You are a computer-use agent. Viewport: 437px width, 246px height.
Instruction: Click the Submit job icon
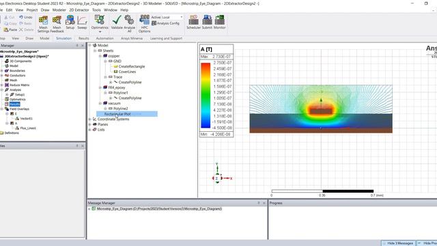point(207,22)
